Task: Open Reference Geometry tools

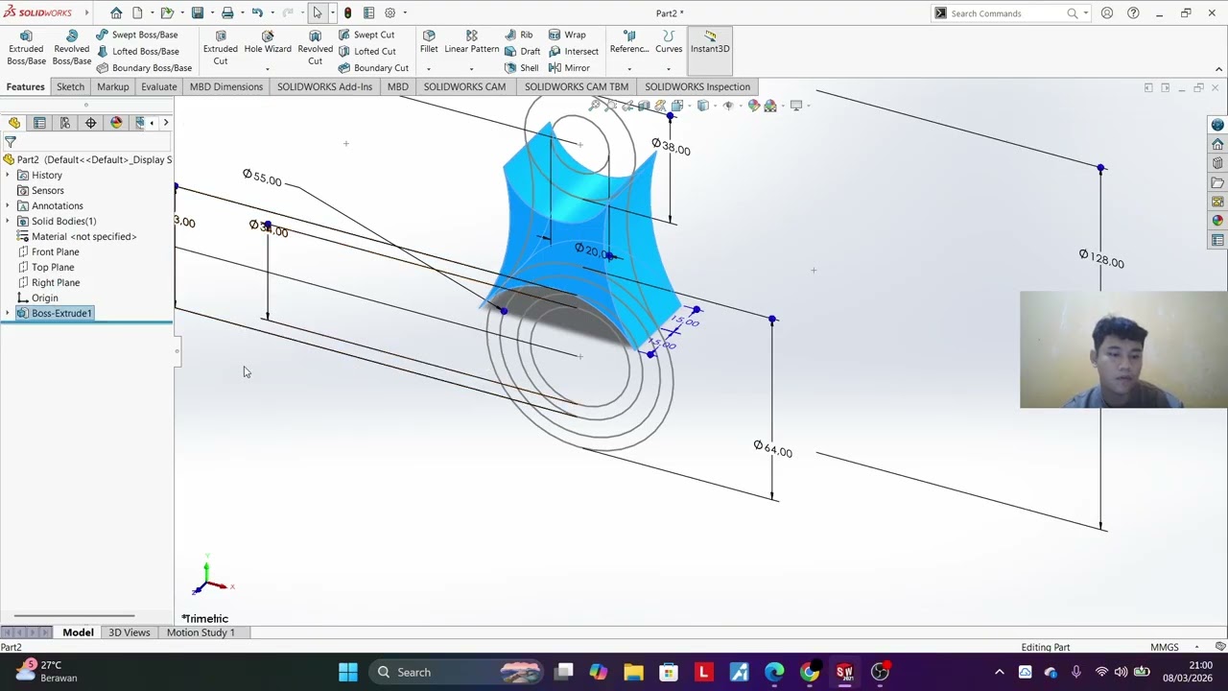Action: (629, 42)
